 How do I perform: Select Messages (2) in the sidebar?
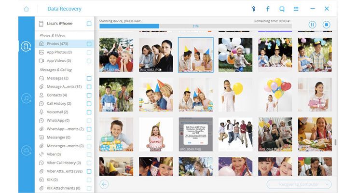(x=57, y=78)
